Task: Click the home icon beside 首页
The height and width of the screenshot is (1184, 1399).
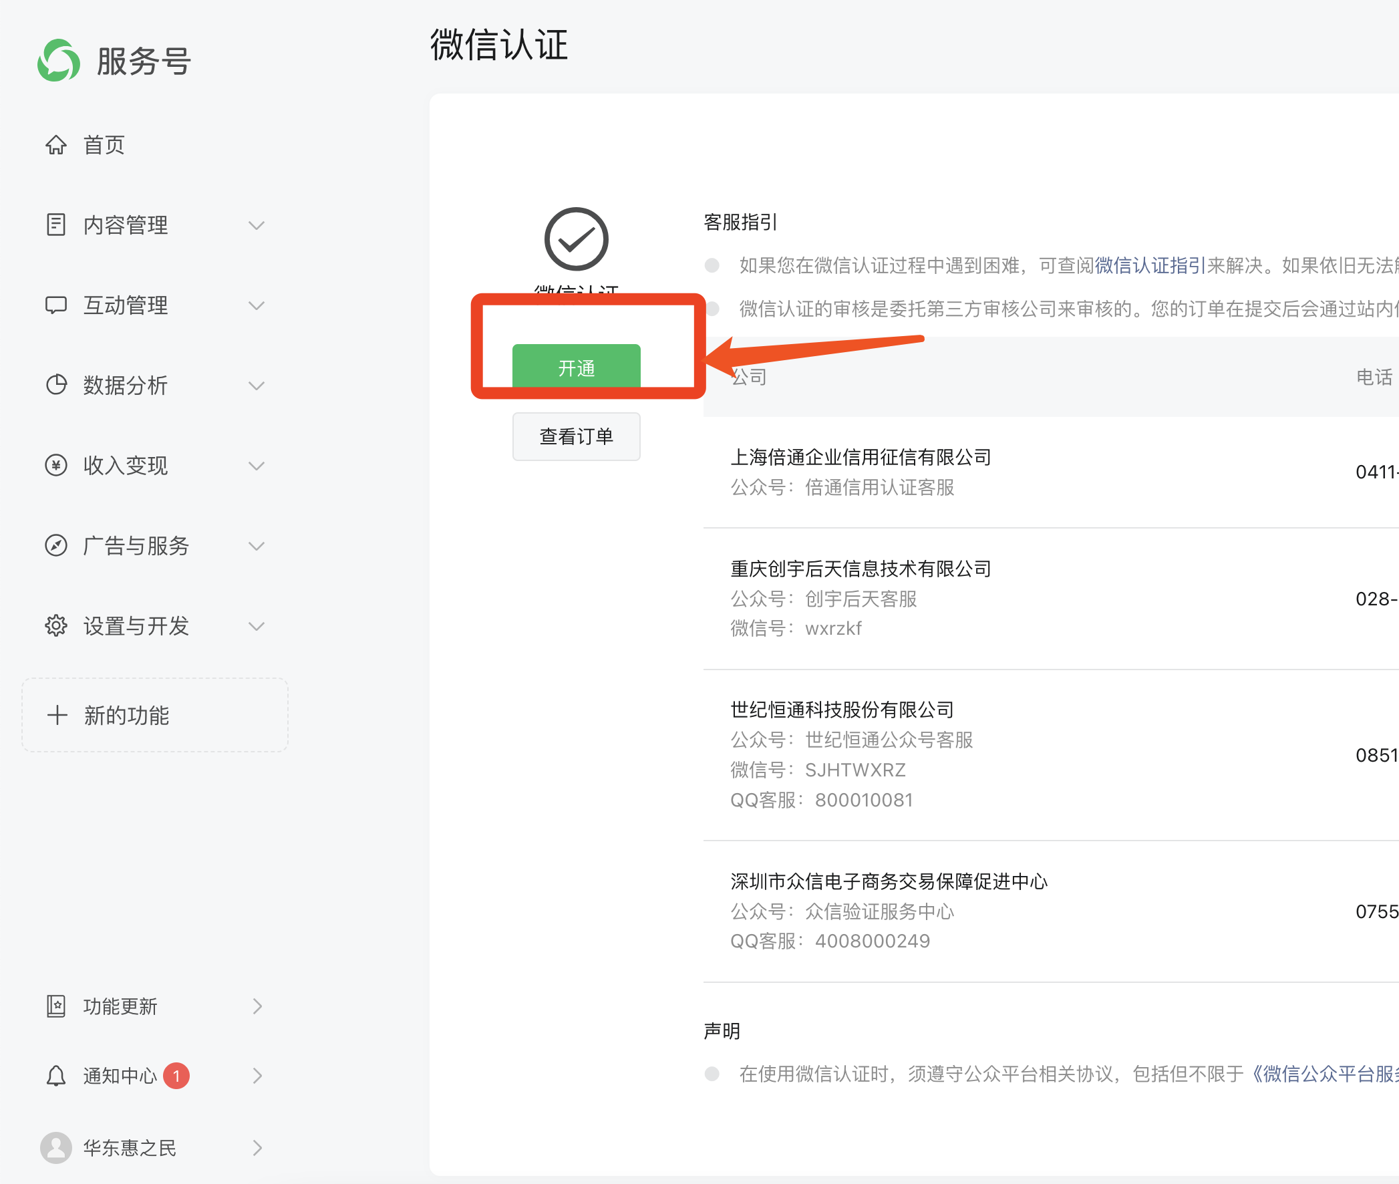Action: click(56, 144)
